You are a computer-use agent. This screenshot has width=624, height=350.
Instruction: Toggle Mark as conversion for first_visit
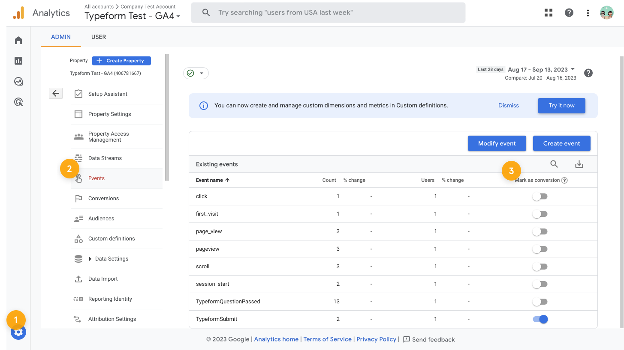click(x=540, y=214)
